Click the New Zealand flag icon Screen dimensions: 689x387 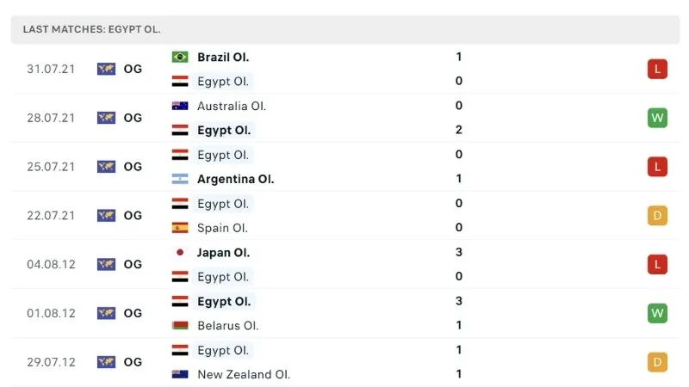(180, 374)
